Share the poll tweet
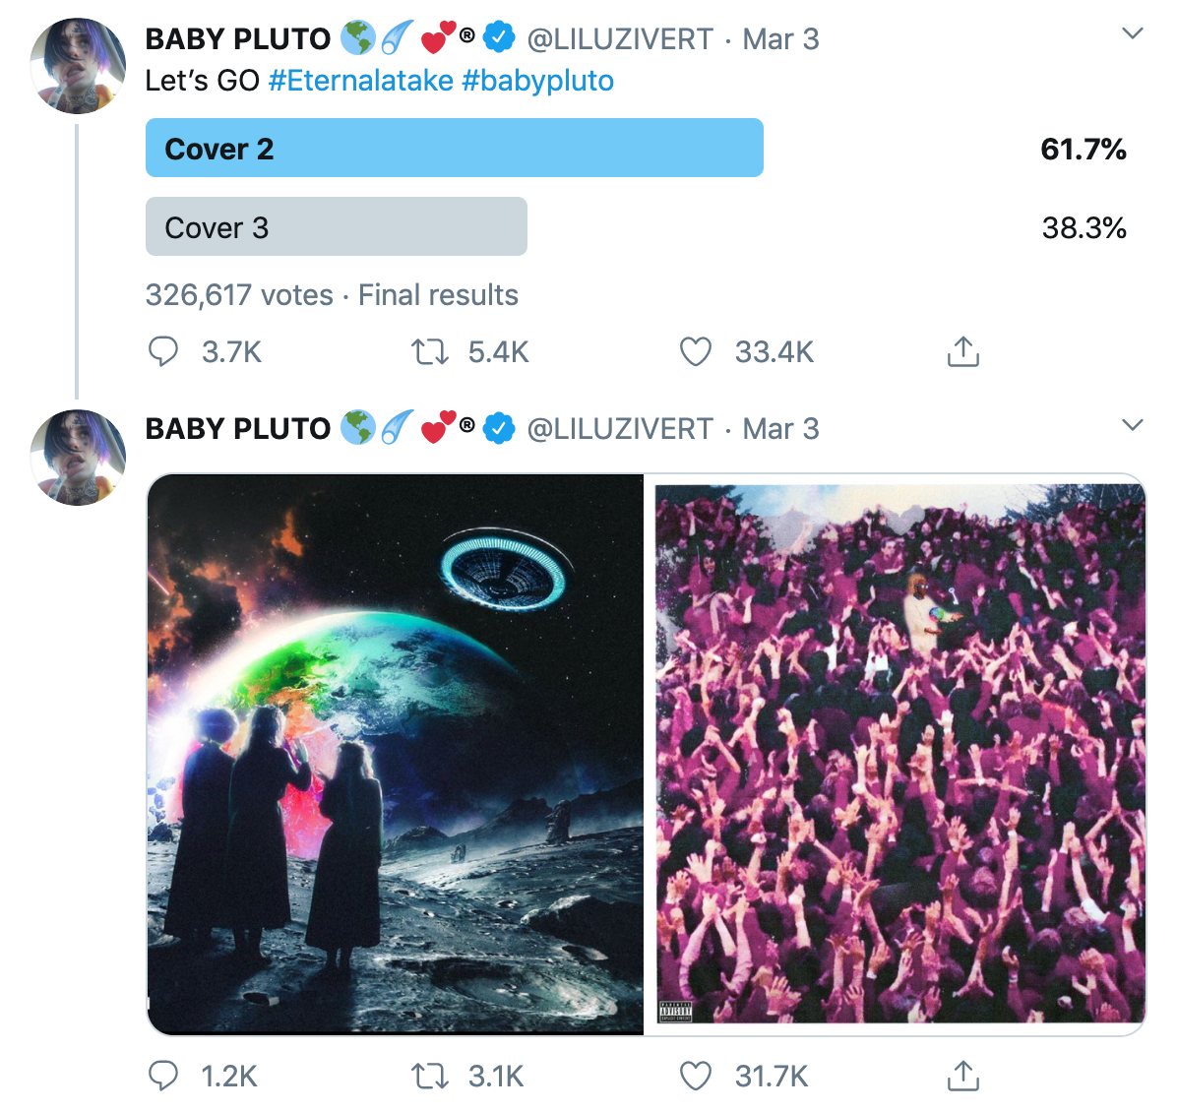 tap(962, 352)
